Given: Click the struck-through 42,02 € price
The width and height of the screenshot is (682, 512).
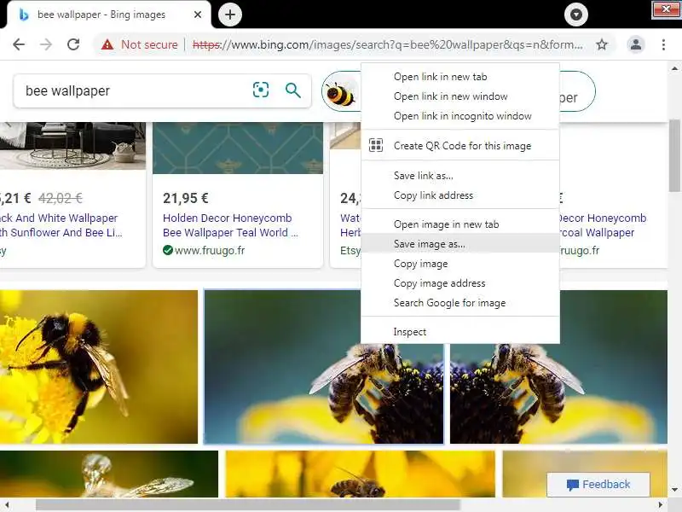Looking at the screenshot, I should (61, 198).
